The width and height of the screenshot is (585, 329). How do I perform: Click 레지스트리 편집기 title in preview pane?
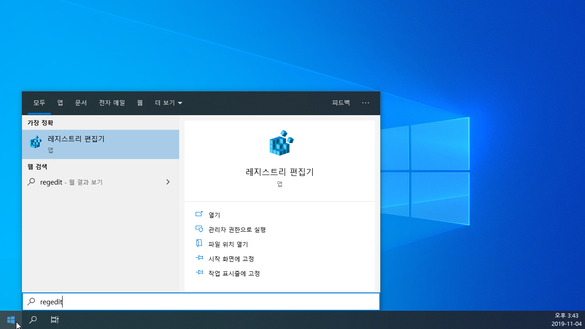280,172
